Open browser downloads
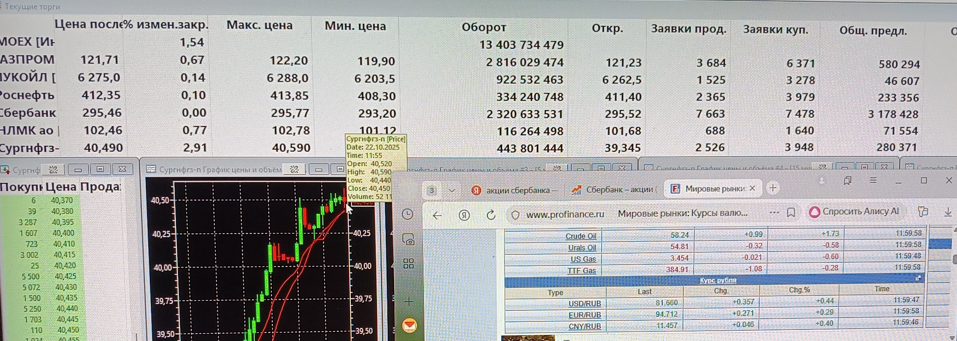Image resolution: width=957 pixels, height=341 pixels. tap(948, 212)
